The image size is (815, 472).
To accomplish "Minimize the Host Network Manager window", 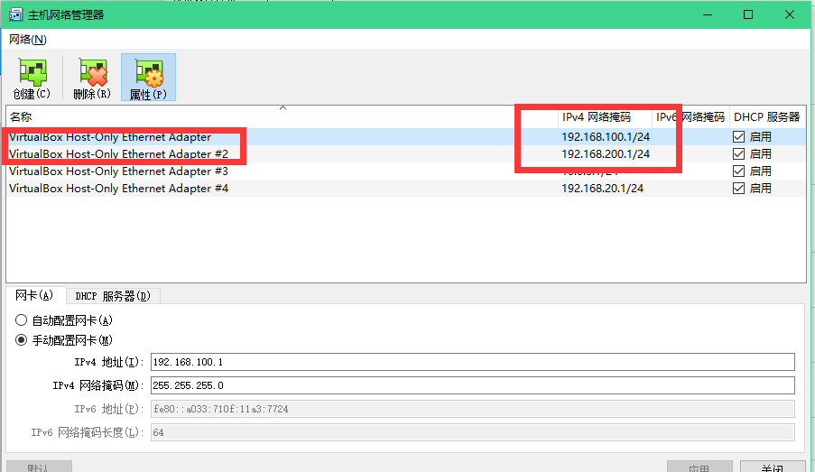I will 708,14.
